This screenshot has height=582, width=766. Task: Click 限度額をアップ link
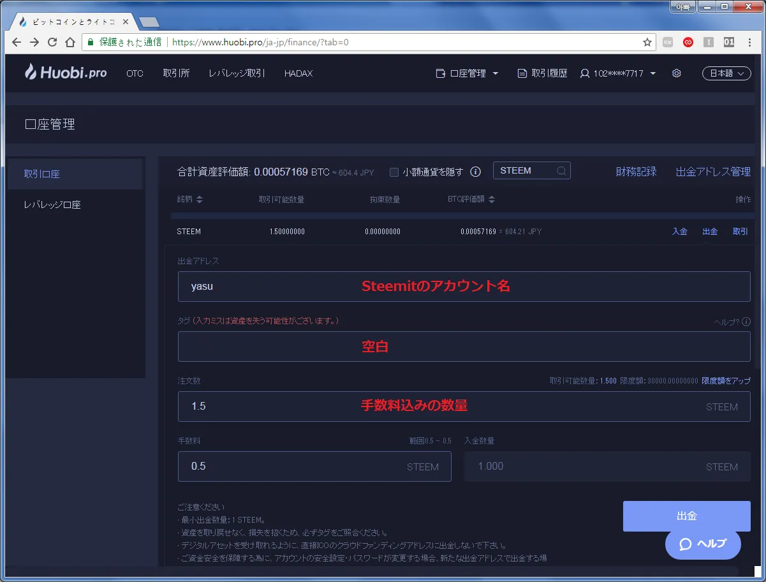coord(726,381)
